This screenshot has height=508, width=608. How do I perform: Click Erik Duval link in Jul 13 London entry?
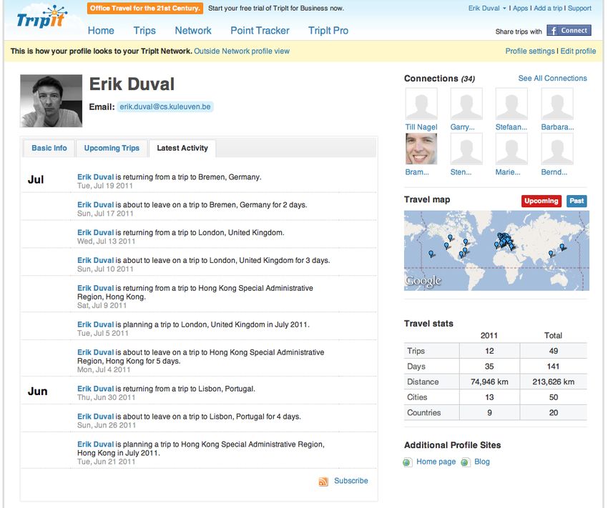[95, 233]
